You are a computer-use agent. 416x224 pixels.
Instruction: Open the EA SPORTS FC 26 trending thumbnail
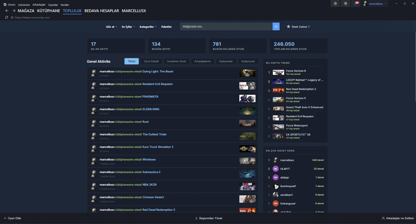278,136
